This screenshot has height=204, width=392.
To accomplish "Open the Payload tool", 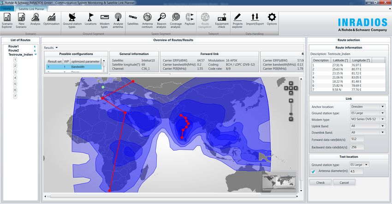I will click(190, 19).
